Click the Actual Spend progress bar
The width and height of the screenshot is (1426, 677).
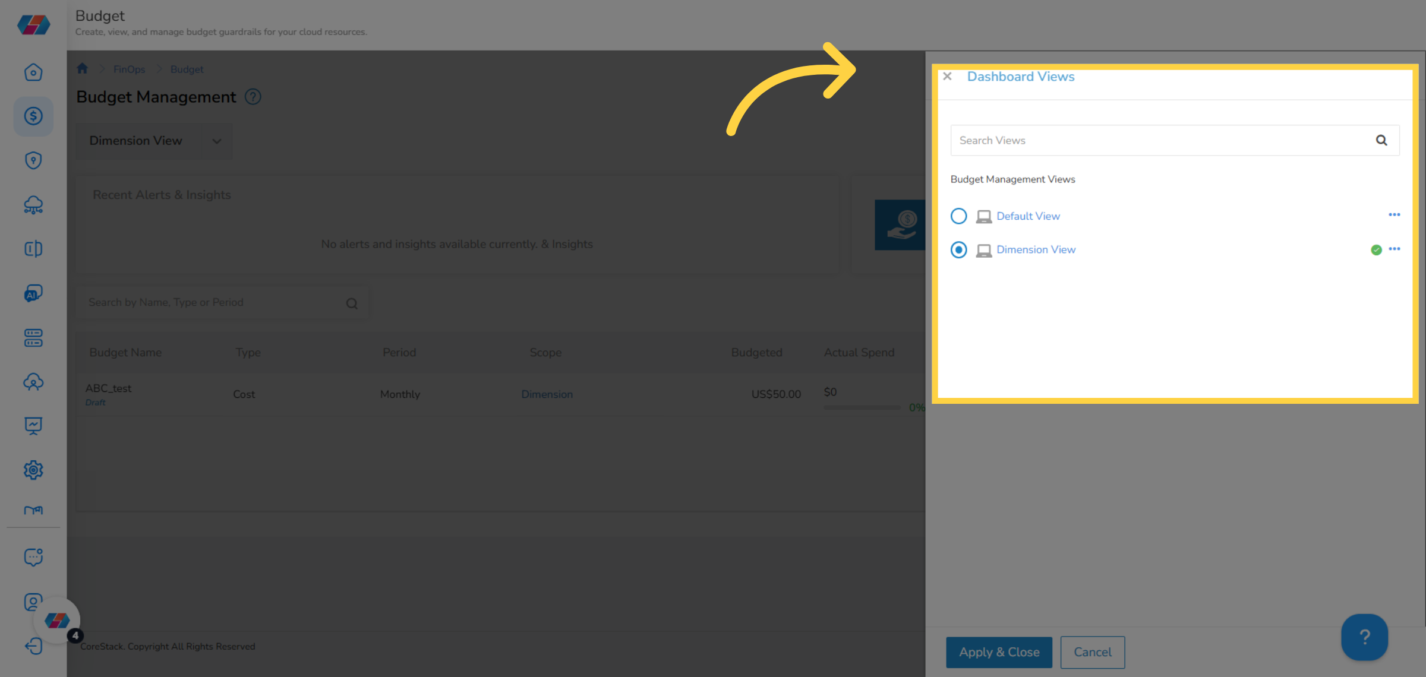(862, 407)
